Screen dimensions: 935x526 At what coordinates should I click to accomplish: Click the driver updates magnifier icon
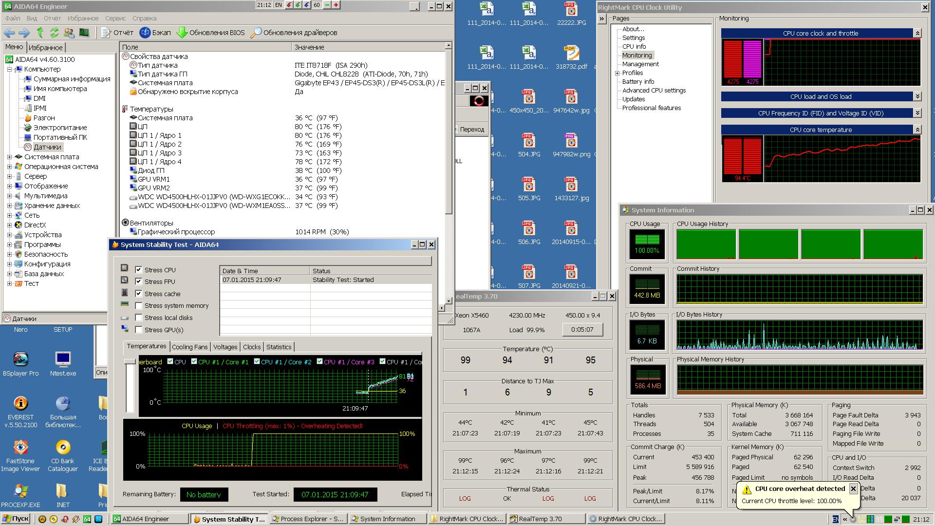click(x=256, y=33)
